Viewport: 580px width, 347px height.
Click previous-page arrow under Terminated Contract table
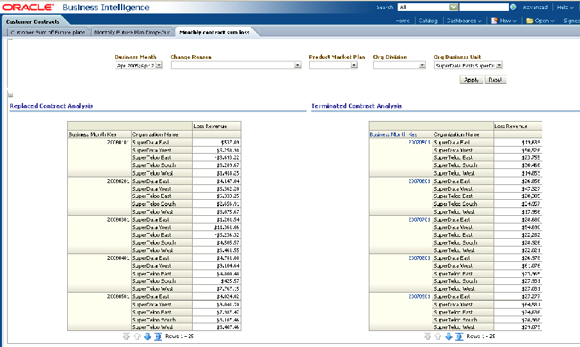coord(439,337)
